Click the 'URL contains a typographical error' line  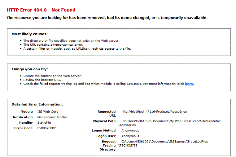pyautogui.click(x=53, y=45)
